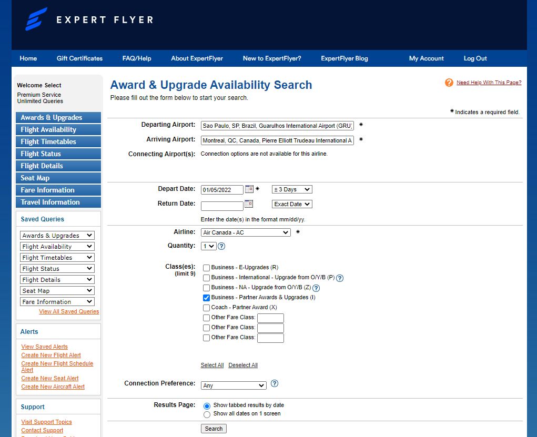Check Business International Upgrade (P) checkbox
This screenshot has height=437, width=537.
[x=206, y=278]
